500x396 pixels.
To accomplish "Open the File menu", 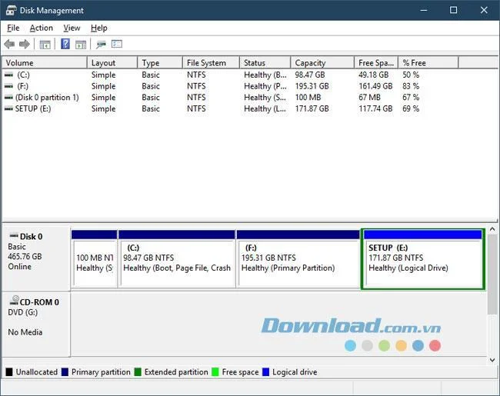I will [13, 28].
